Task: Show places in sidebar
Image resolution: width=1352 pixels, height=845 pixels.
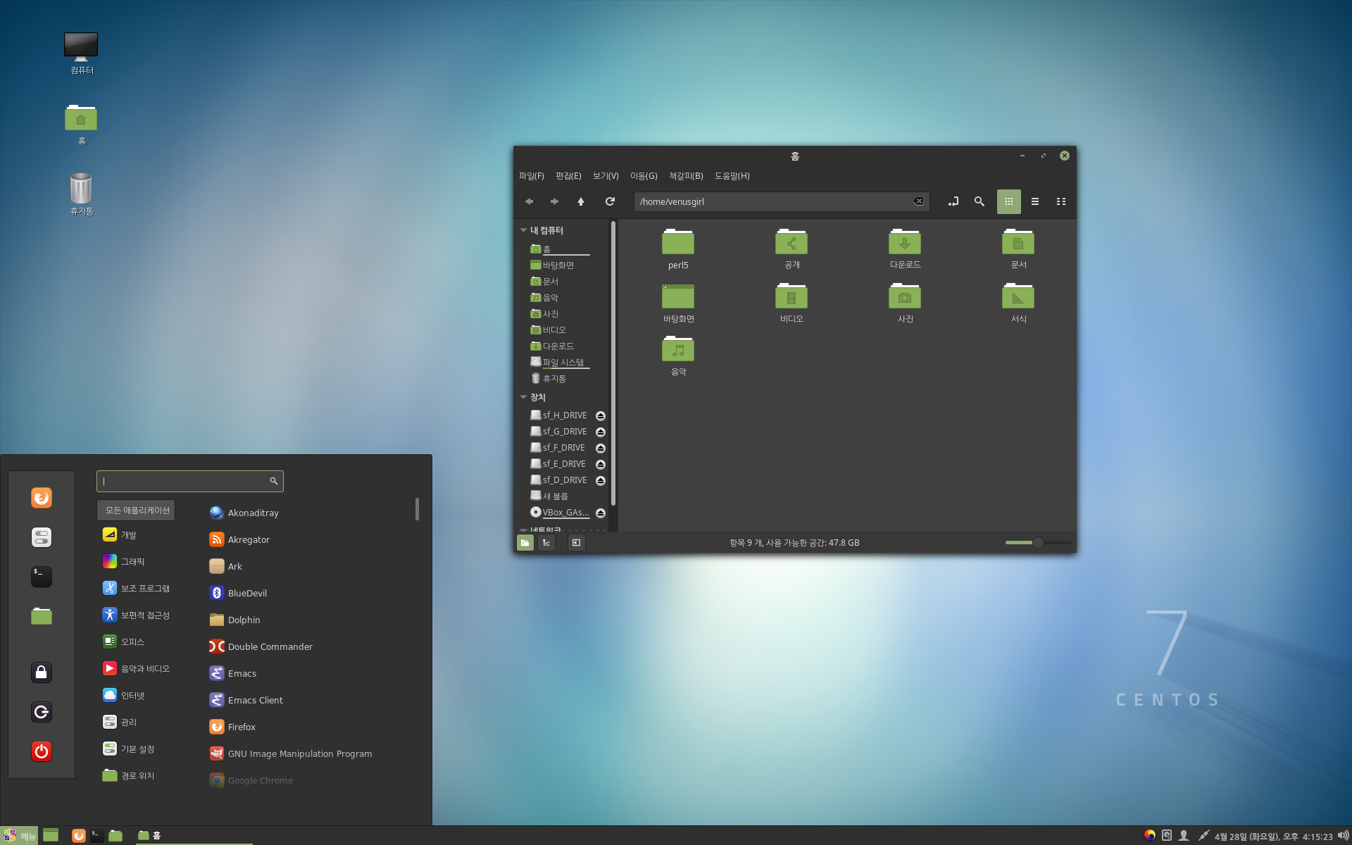Action: pyautogui.click(x=525, y=542)
